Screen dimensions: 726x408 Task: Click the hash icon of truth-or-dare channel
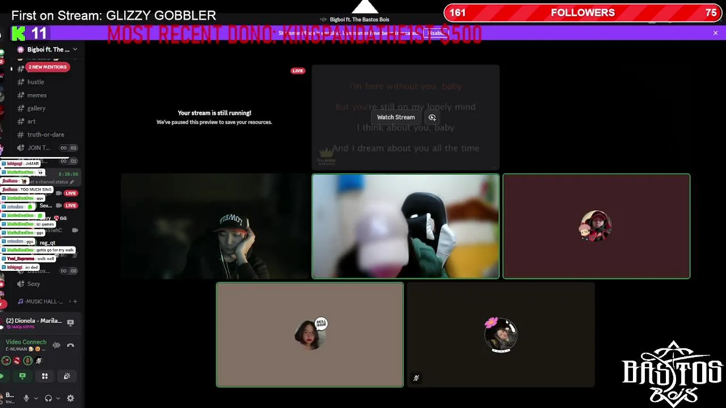[x=21, y=134]
